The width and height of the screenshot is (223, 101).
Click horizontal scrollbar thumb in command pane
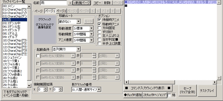[x=152, y=82]
